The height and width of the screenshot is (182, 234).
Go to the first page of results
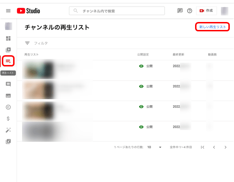(203, 147)
